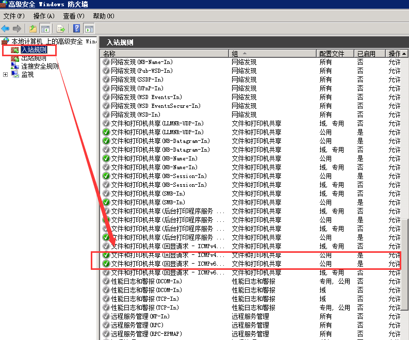Select 出站规则 in the tree
Viewport: 409px width, 340px height.
34,58
